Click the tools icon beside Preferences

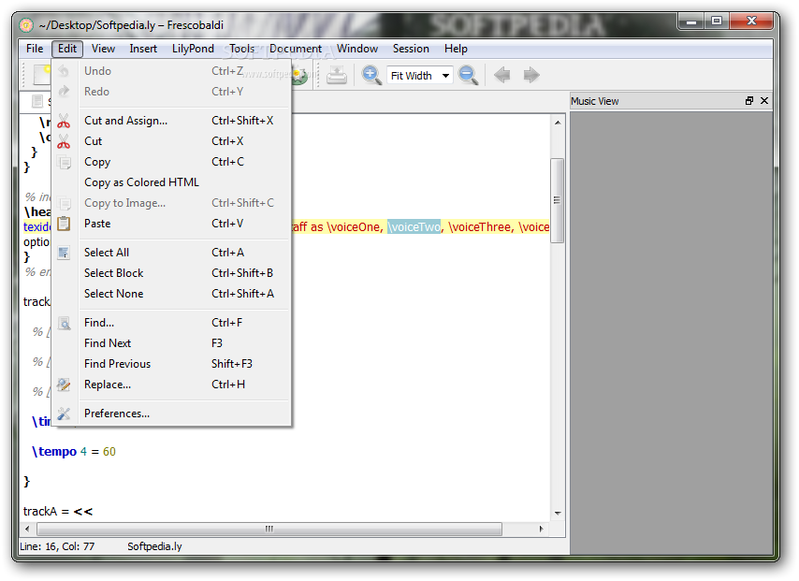point(64,414)
